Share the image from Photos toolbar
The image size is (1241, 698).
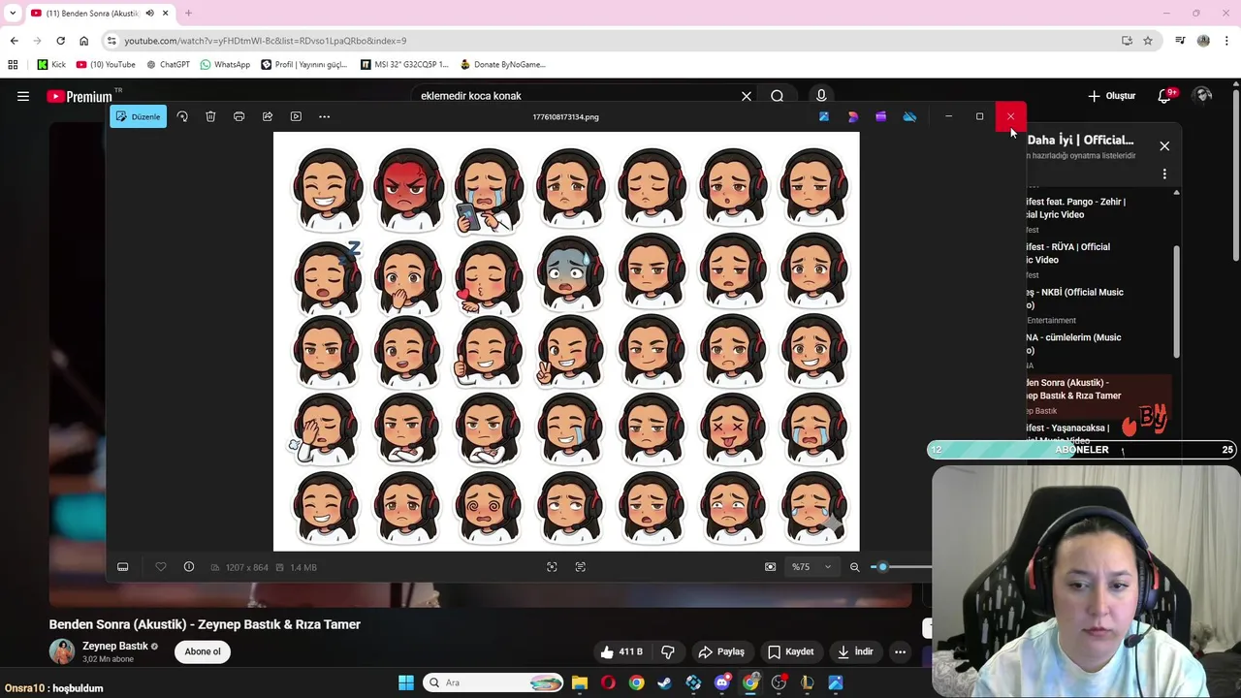268,116
